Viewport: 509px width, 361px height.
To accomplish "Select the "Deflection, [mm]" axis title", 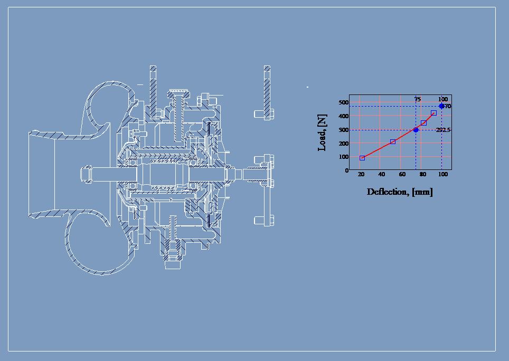I will (x=400, y=192).
